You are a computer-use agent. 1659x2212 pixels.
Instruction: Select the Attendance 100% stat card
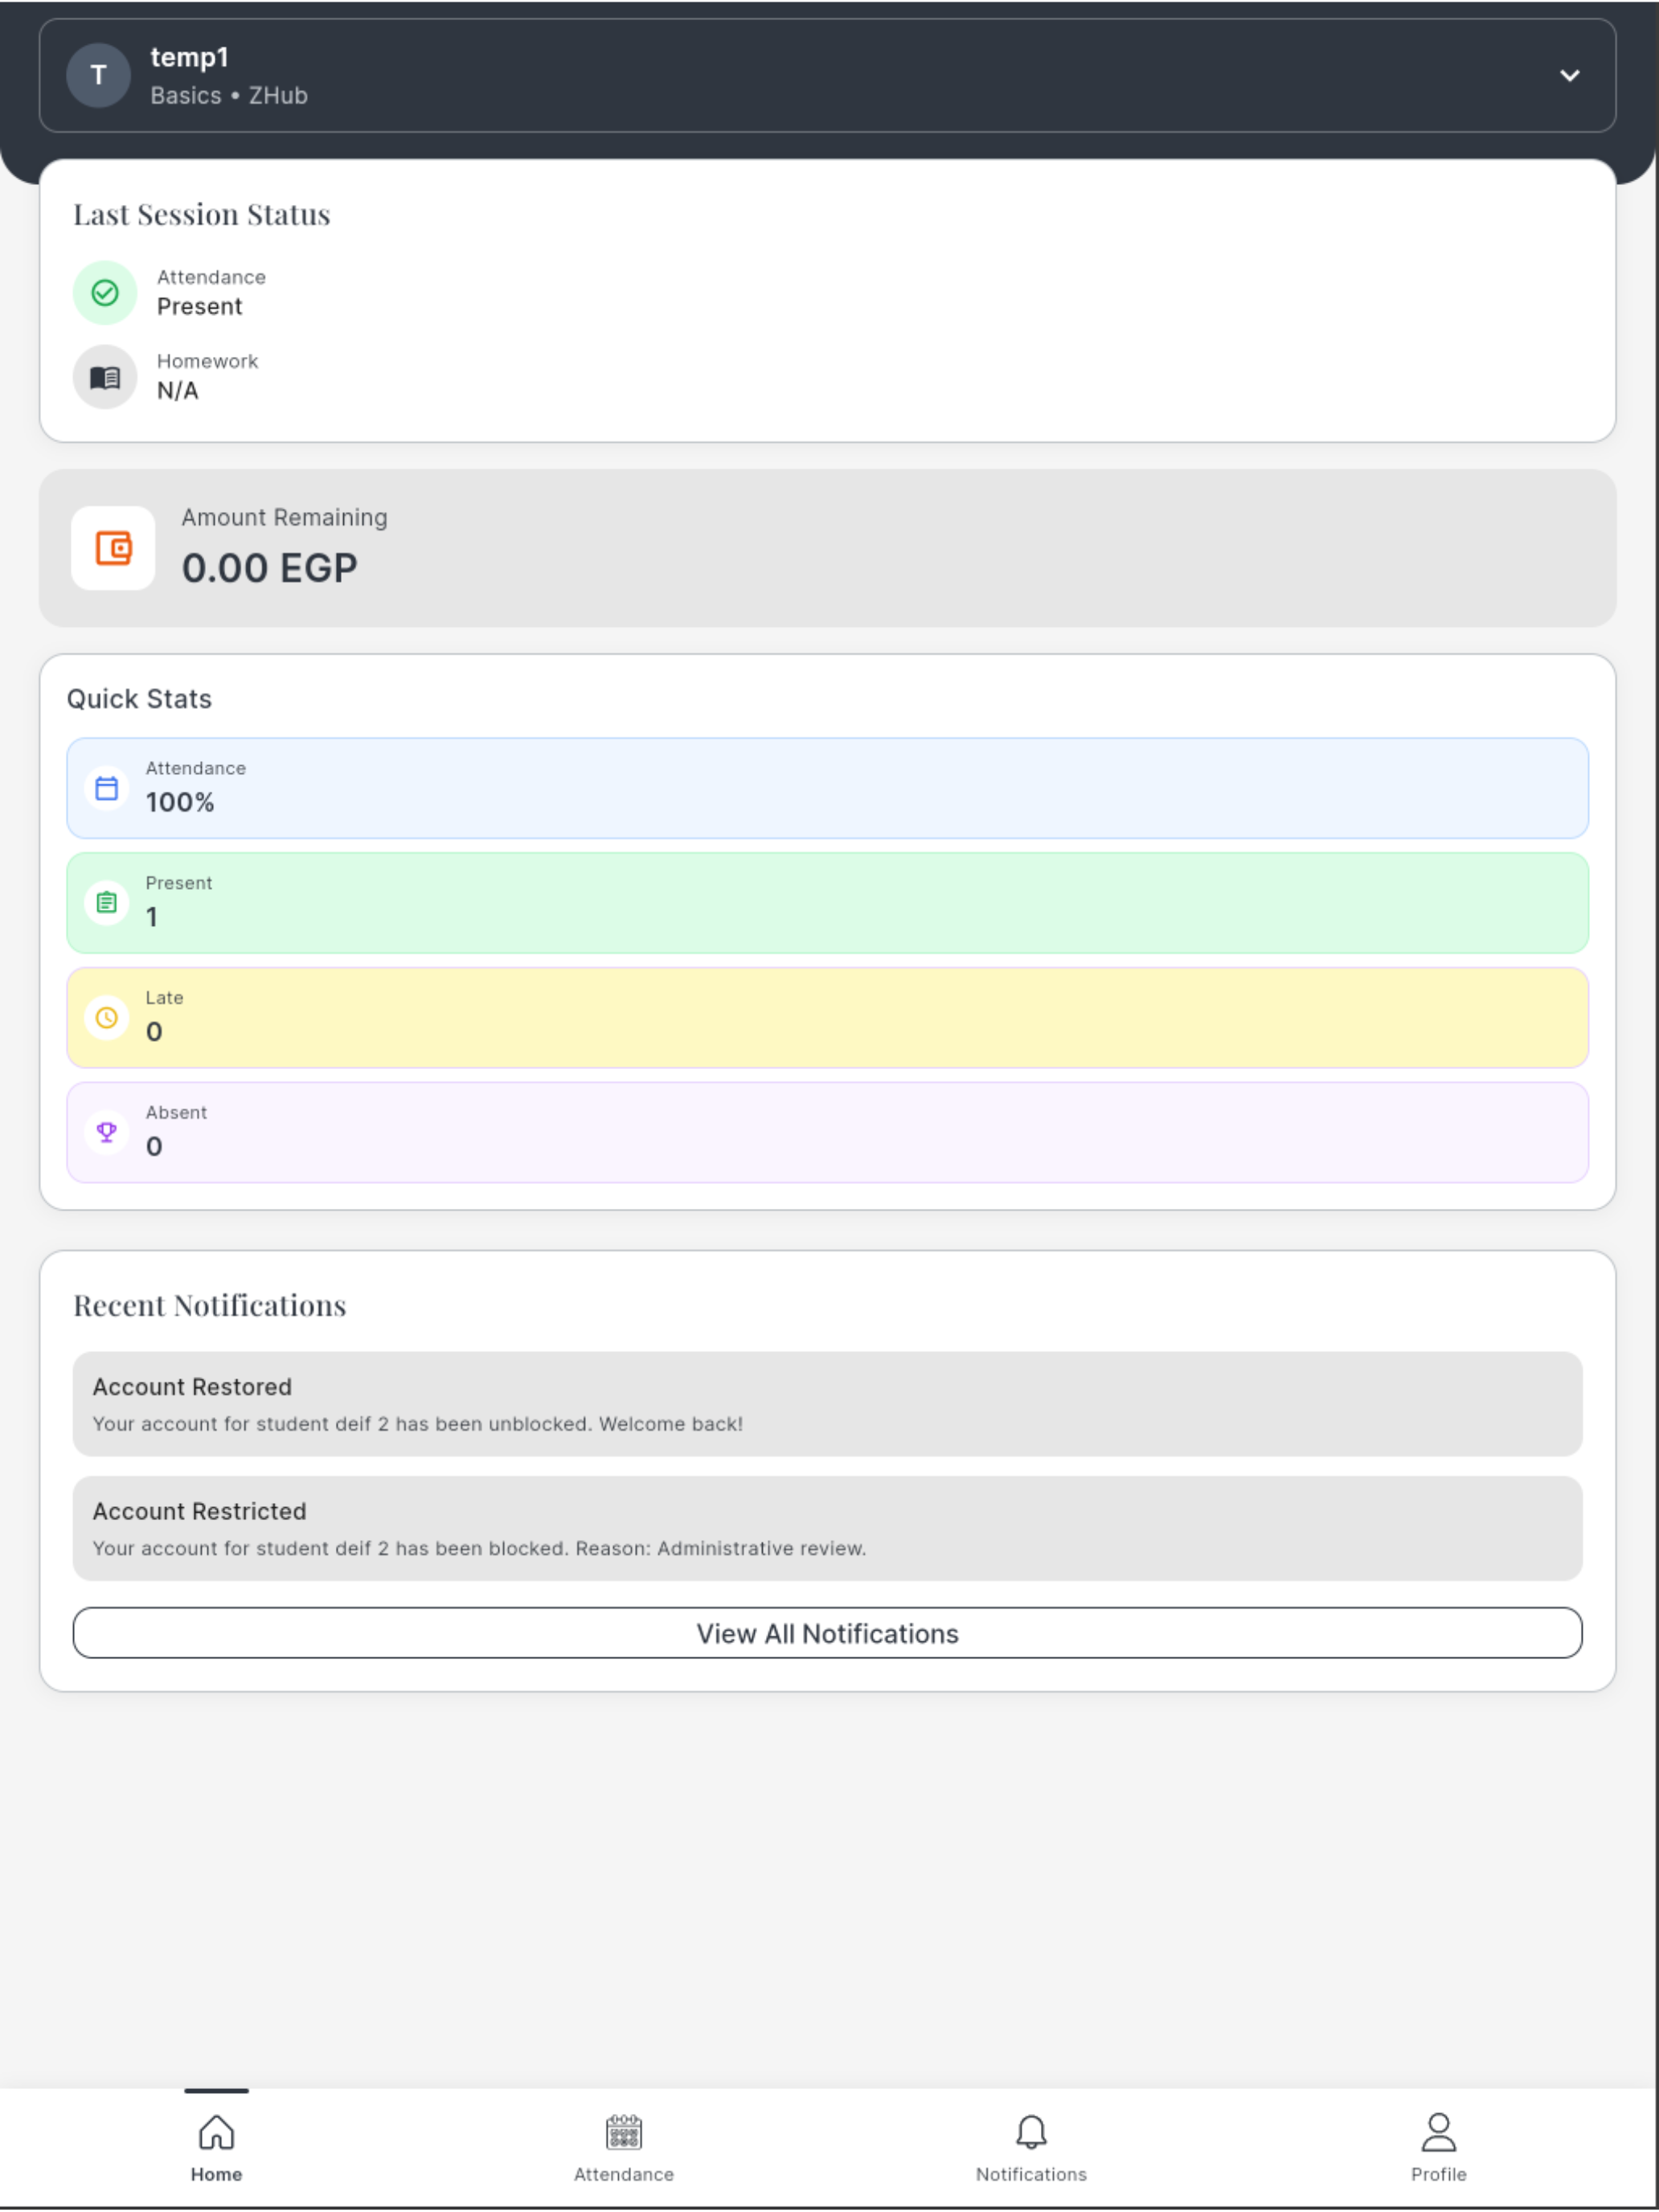pyautogui.click(x=827, y=788)
